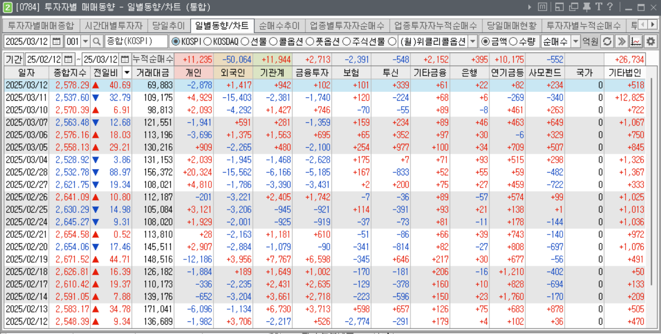Click the refresh data icon
This screenshot has width=661, height=334.
(x=607, y=41)
